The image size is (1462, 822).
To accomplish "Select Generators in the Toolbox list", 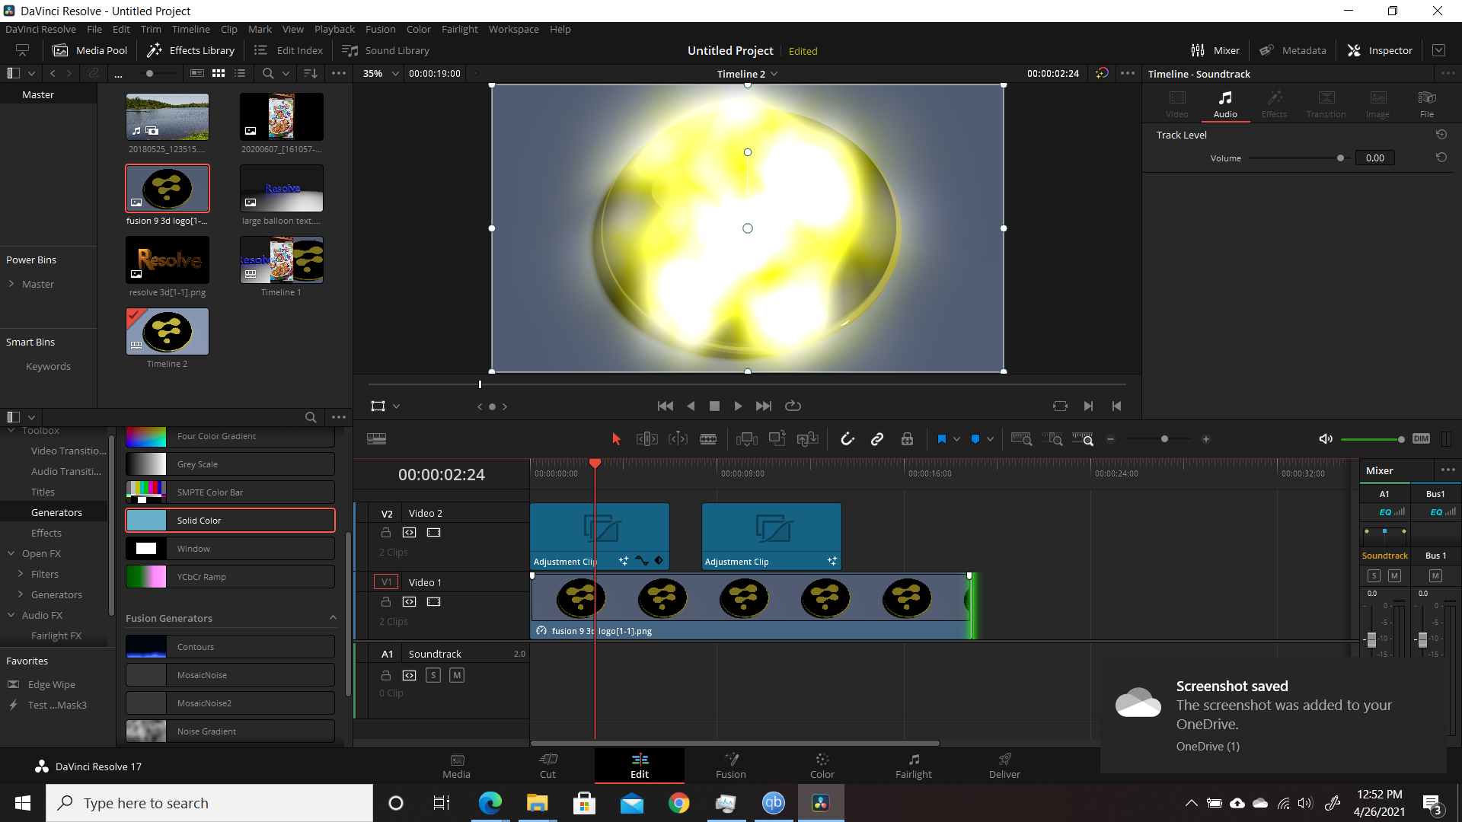I will 56,512.
